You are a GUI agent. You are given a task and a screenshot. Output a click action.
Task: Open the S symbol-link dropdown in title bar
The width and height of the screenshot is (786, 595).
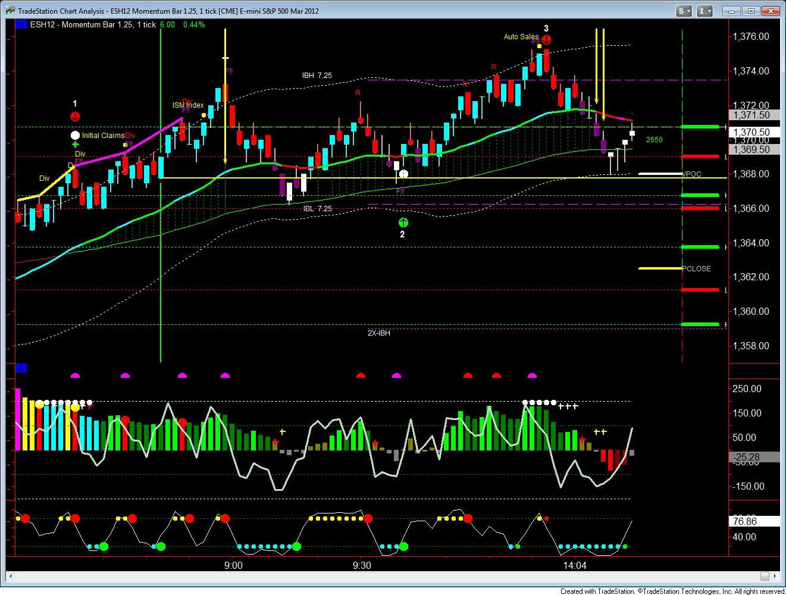(684, 11)
